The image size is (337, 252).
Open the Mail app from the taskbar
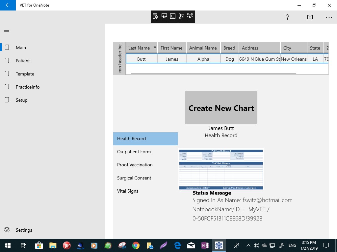click(x=191, y=245)
